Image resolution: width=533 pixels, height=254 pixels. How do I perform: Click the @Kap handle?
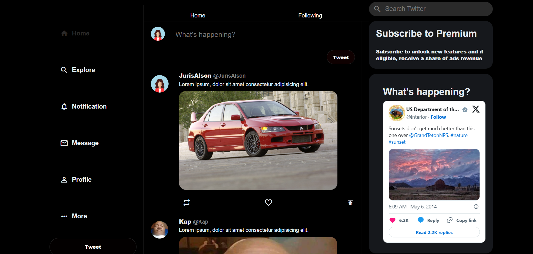(x=201, y=222)
